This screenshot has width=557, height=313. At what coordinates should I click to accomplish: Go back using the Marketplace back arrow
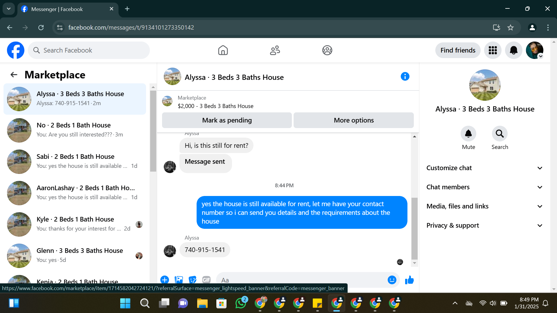click(x=14, y=75)
